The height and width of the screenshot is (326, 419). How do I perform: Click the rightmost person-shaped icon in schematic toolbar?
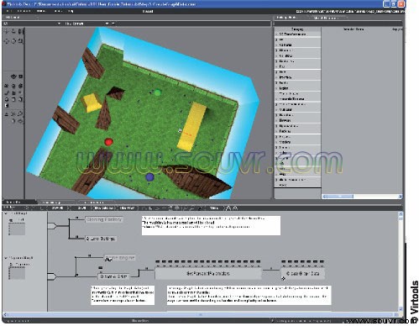235,208
